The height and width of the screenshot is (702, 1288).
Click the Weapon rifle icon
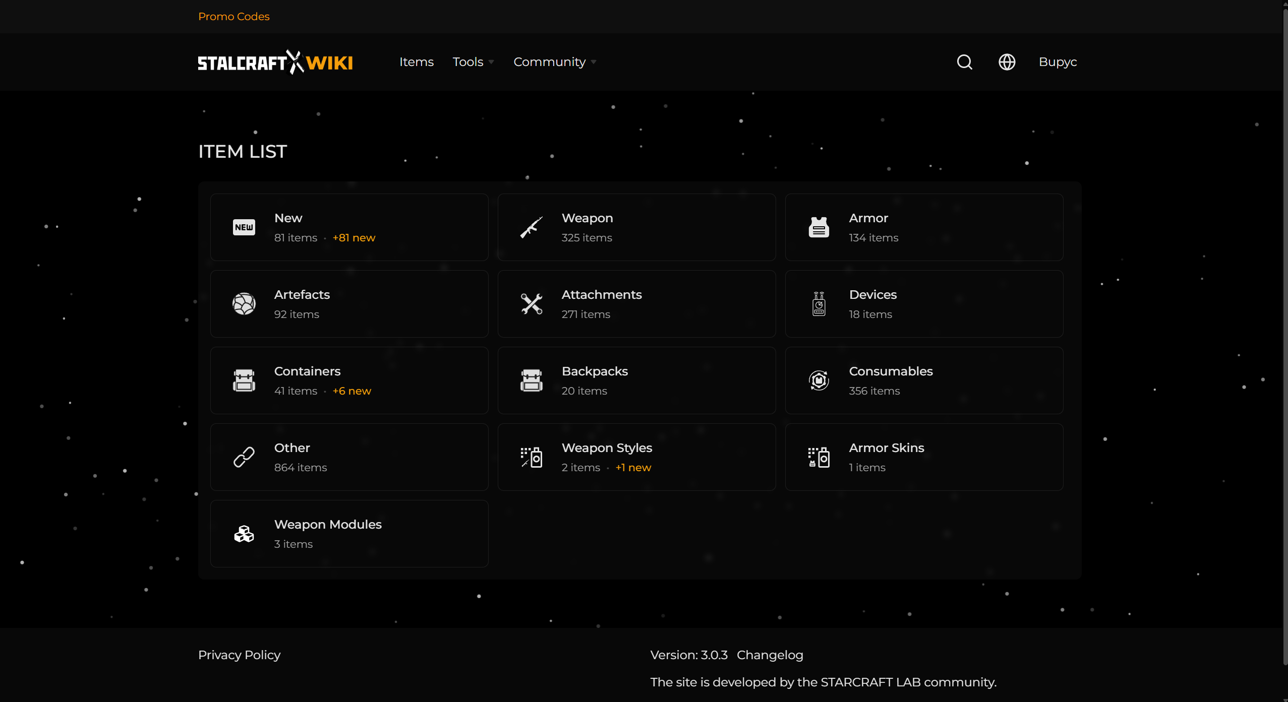click(531, 227)
